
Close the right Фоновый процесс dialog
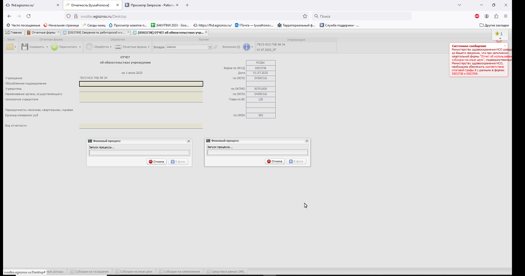pos(307,141)
